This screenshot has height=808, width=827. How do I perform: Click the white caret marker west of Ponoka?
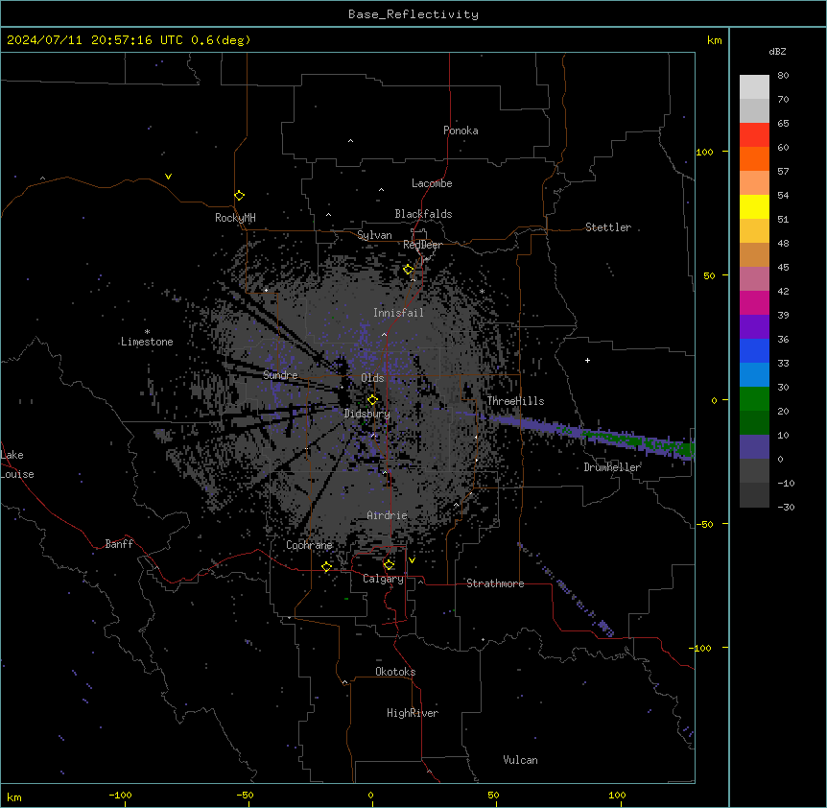(350, 140)
